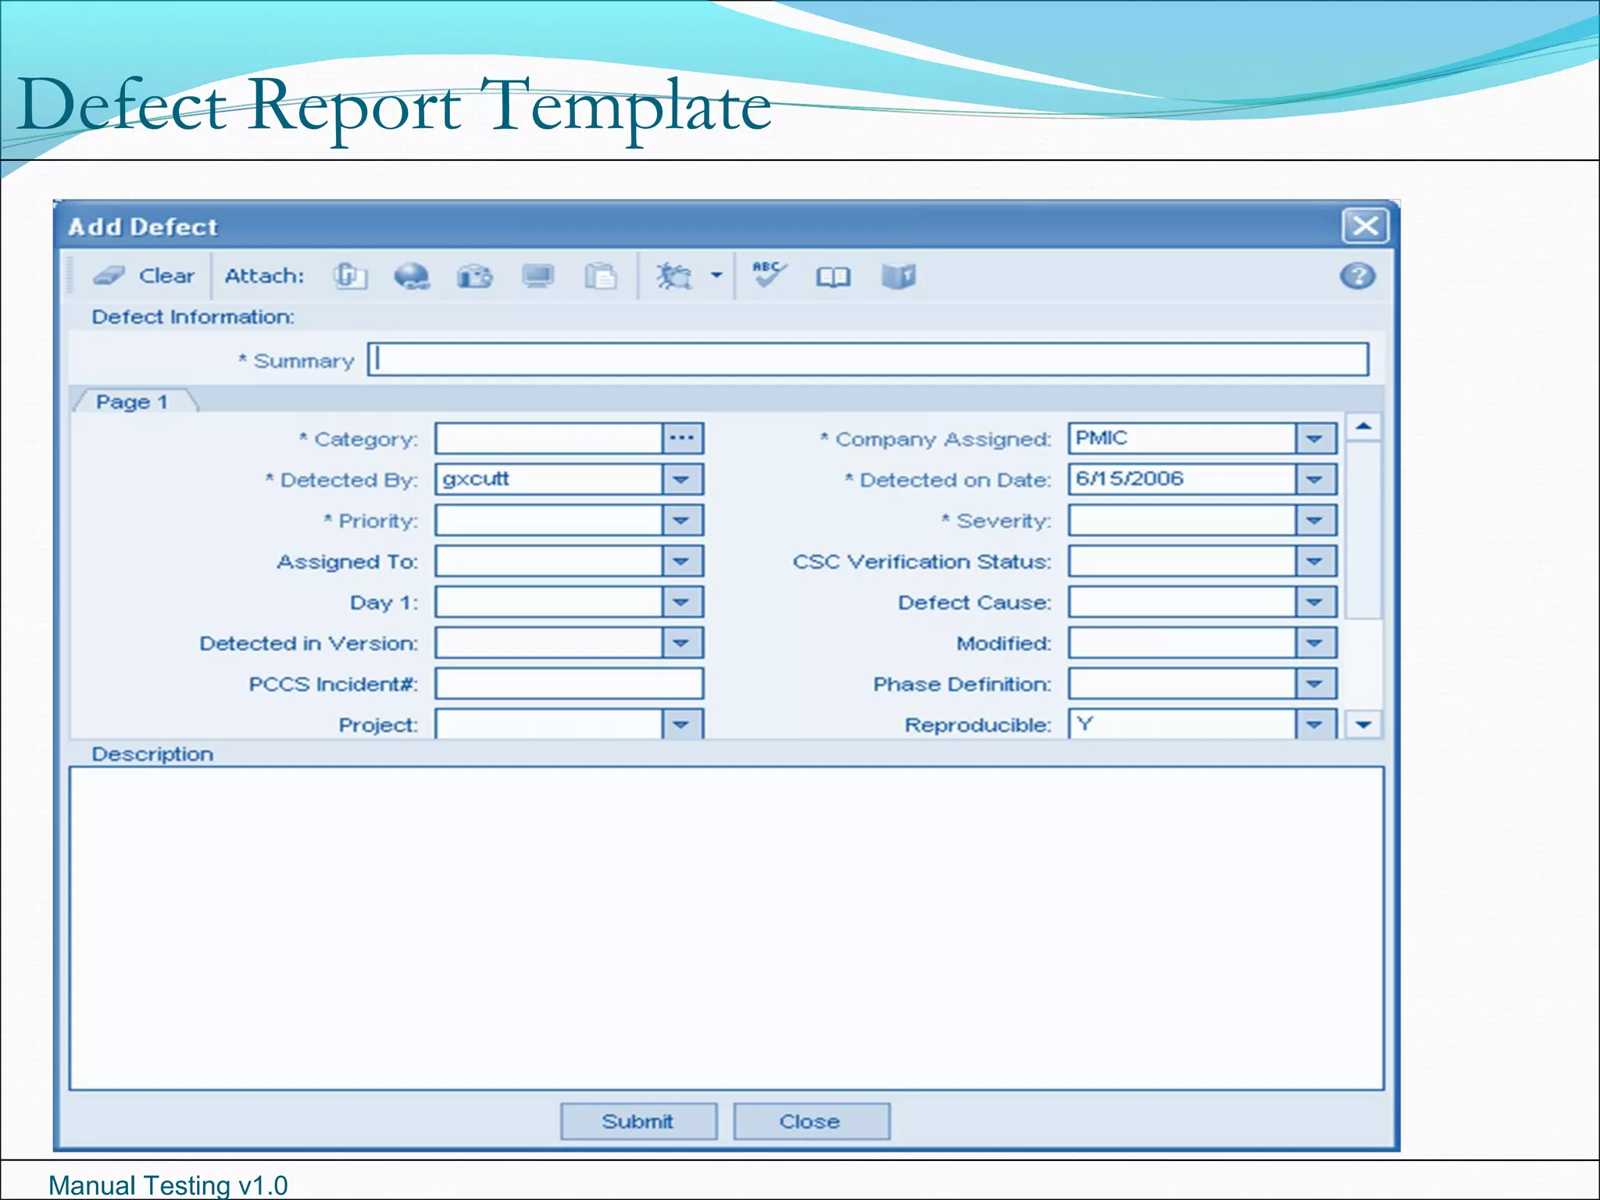Attach a snapshot with camera icon
Image resolution: width=1600 pixels, height=1200 pixels.
[x=475, y=276]
